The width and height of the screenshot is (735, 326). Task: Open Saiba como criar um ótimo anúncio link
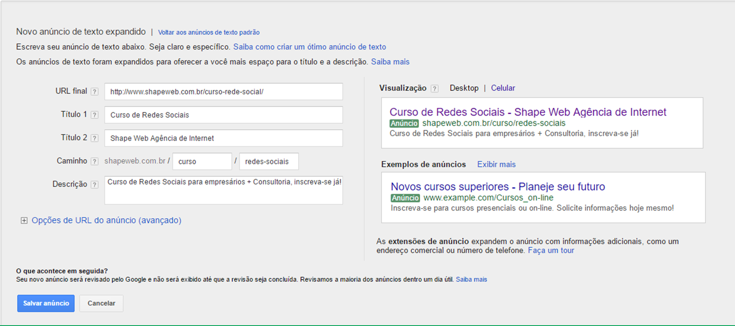click(310, 47)
